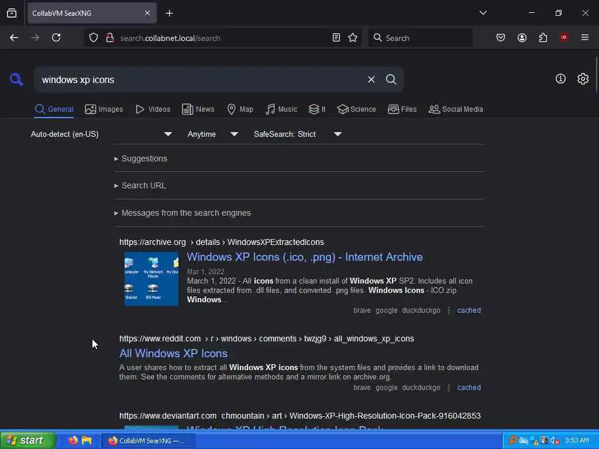
Task: Select the General category tab
Action: coord(54,109)
